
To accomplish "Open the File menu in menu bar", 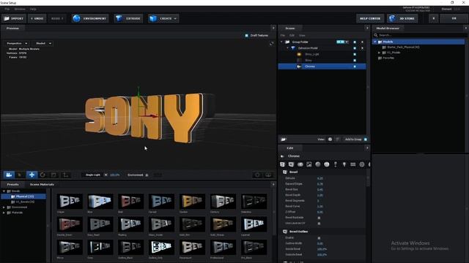I will [x=7, y=9].
